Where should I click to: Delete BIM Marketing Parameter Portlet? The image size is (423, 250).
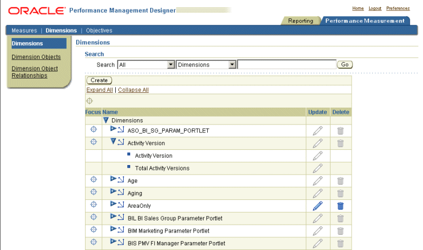pos(341,231)
